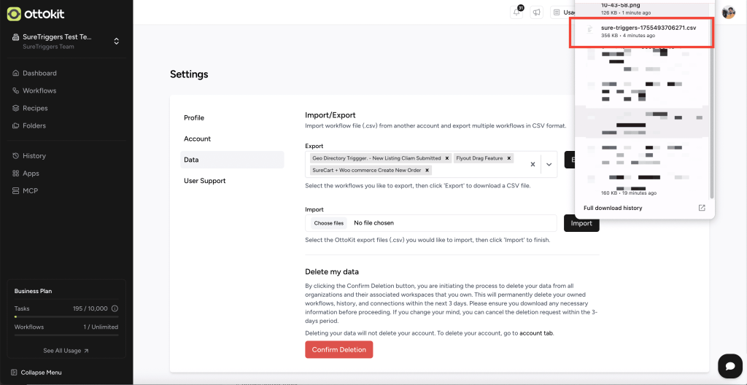The width and height of the screenshot is (747, 385).
Task: Open the notifications bell icon
Action: click(x=517, y=12)
